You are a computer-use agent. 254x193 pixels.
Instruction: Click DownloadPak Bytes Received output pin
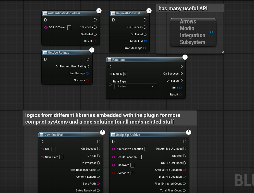point(98,190)
